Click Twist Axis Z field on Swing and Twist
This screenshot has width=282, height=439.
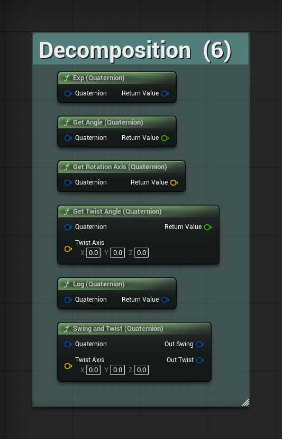142,370
